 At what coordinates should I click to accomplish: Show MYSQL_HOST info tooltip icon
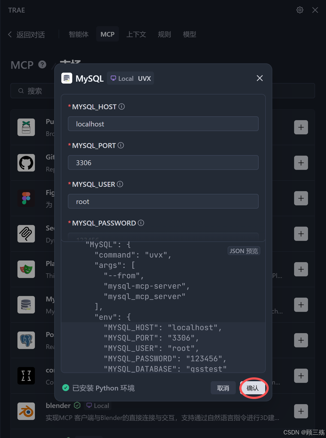coord(122,106)
